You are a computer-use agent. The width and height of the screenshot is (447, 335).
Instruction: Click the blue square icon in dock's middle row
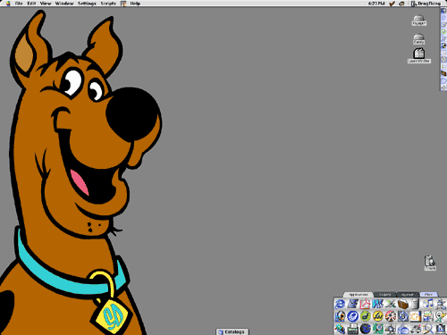coord(403,316)
